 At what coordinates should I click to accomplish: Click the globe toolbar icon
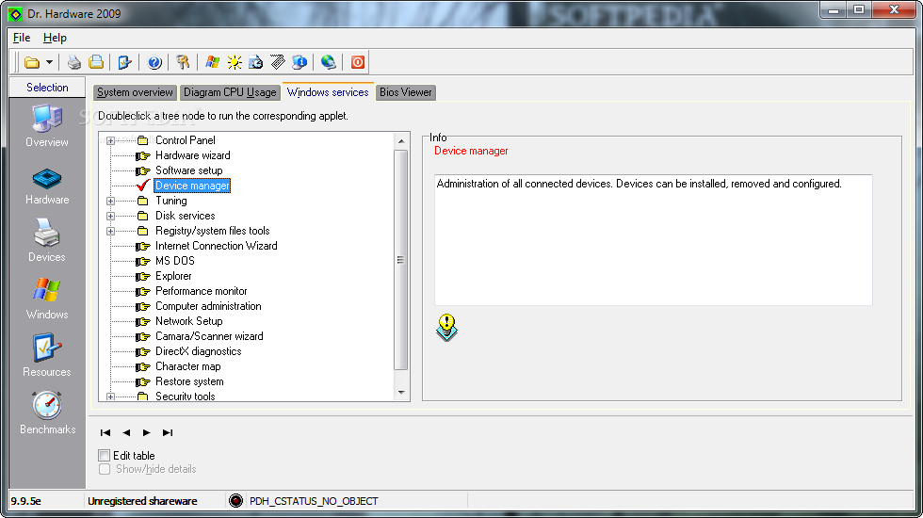[x=329, y=62]
